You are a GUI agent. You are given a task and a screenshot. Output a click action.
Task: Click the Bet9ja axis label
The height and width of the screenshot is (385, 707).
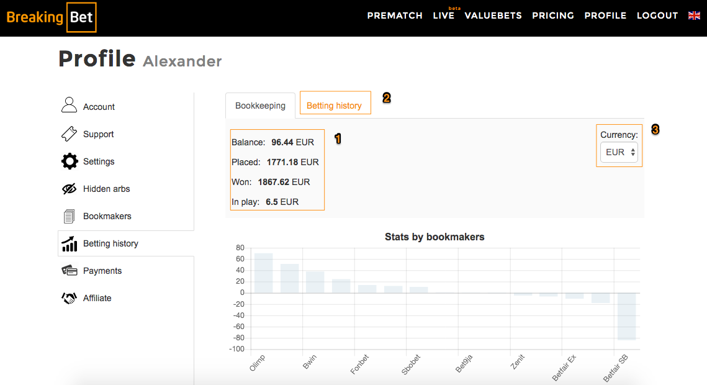pos(464,364)
